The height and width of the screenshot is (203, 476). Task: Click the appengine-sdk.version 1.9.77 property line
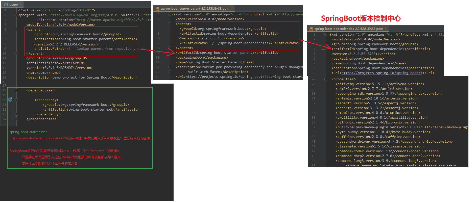point(389,93)
